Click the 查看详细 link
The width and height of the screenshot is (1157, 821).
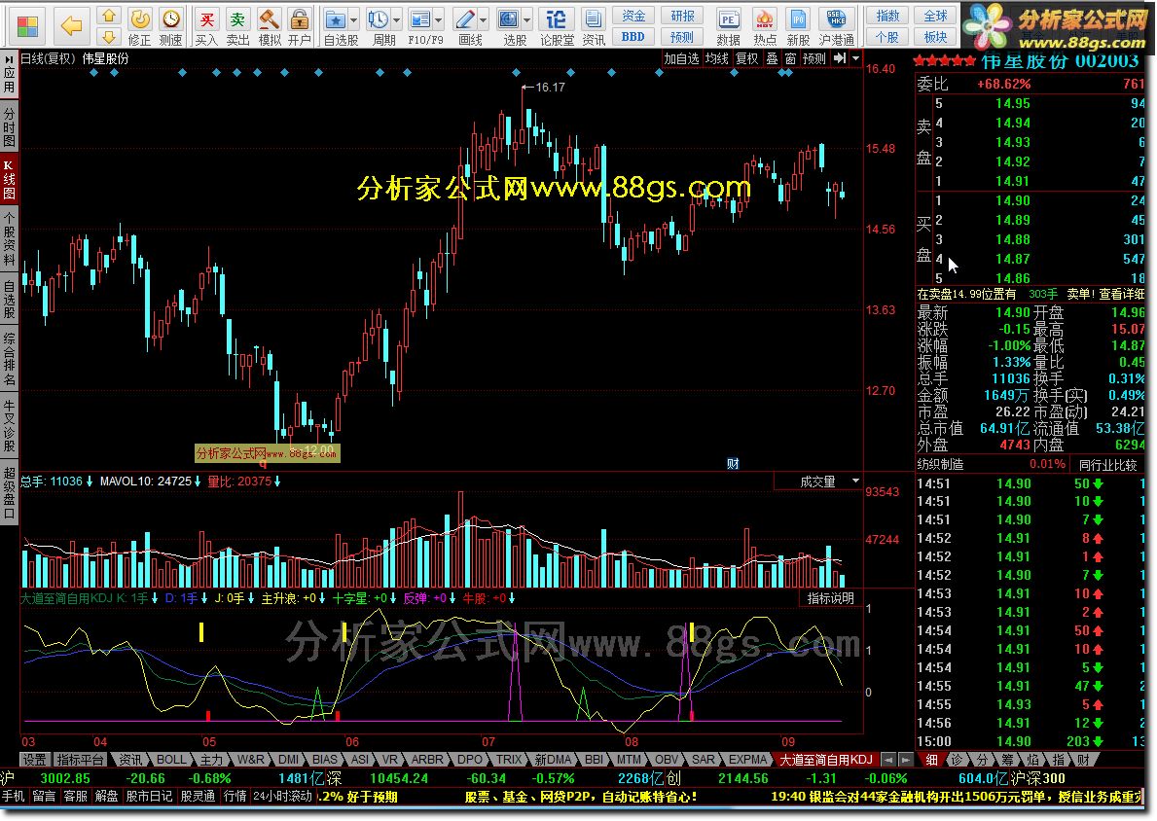[1122, 294]
